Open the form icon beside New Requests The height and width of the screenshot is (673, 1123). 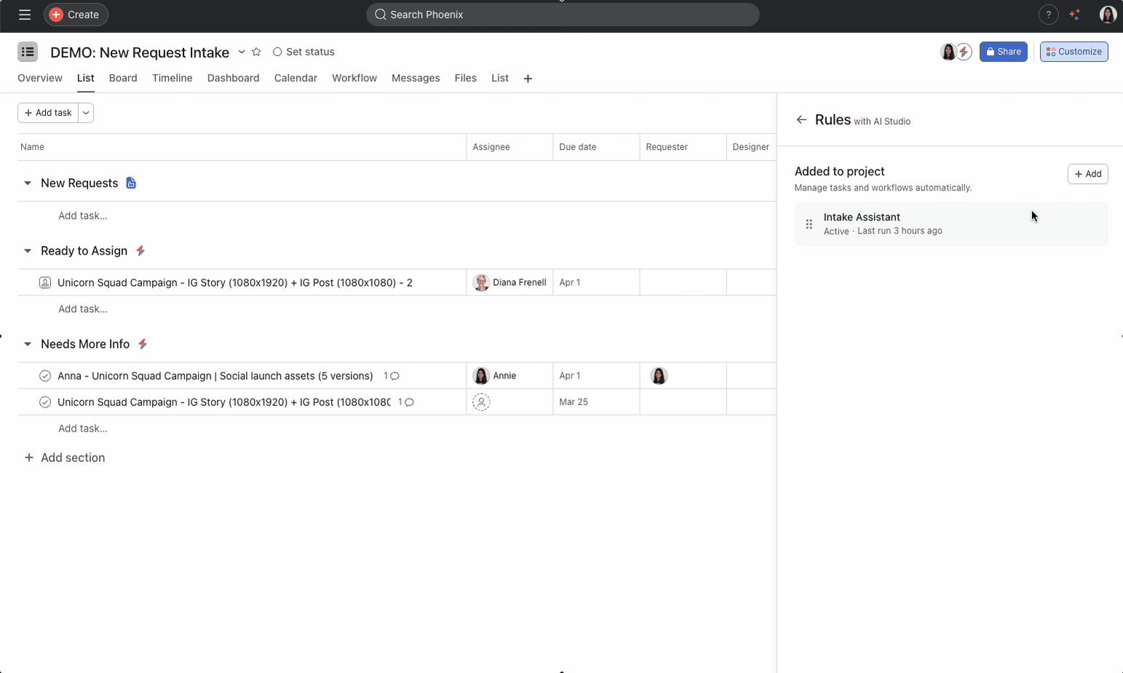coord(131,183)
